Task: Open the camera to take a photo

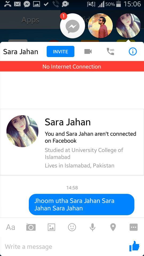Action: click(x=31, y=227)
